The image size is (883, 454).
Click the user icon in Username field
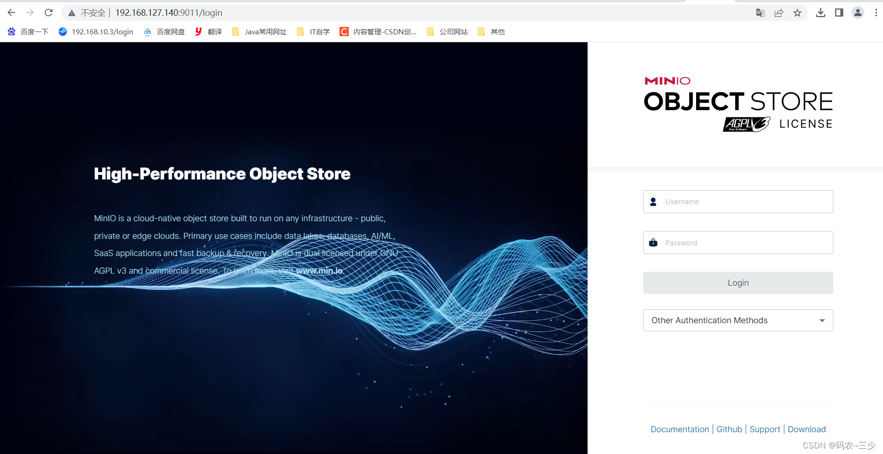(x=653, y=202)
